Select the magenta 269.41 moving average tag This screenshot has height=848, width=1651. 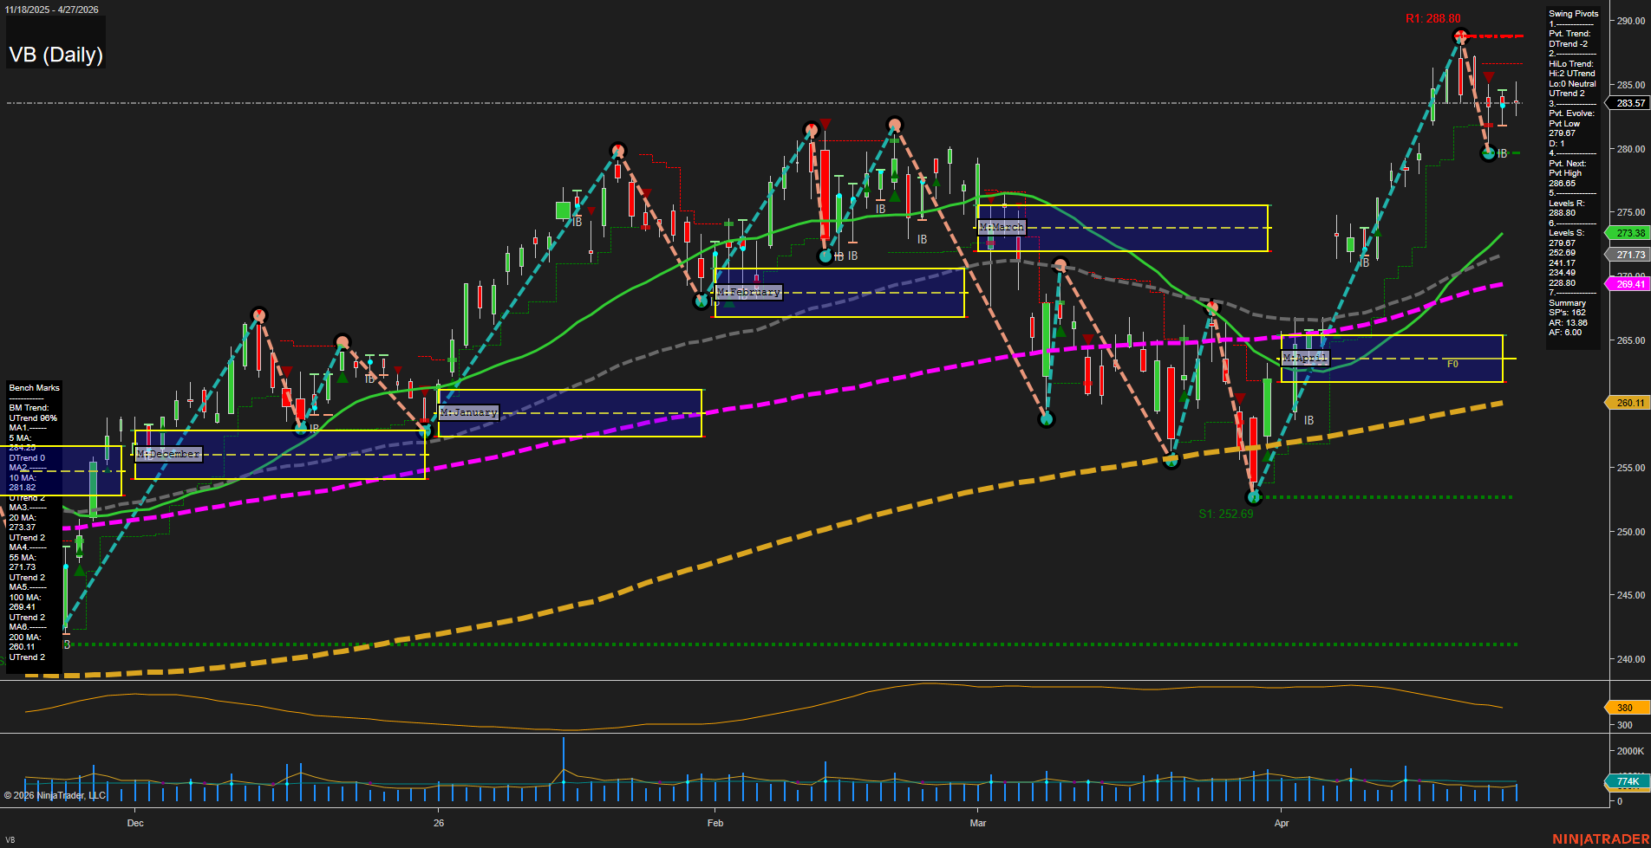1629,284
